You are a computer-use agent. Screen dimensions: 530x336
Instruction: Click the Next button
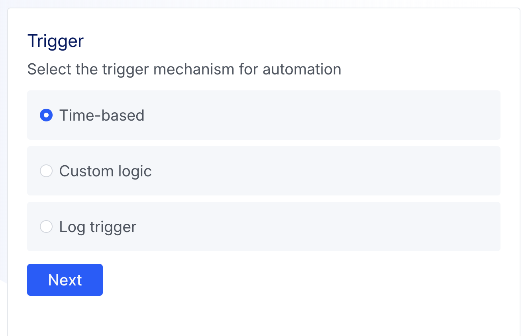pyautogui.click(x=65, y=280)
